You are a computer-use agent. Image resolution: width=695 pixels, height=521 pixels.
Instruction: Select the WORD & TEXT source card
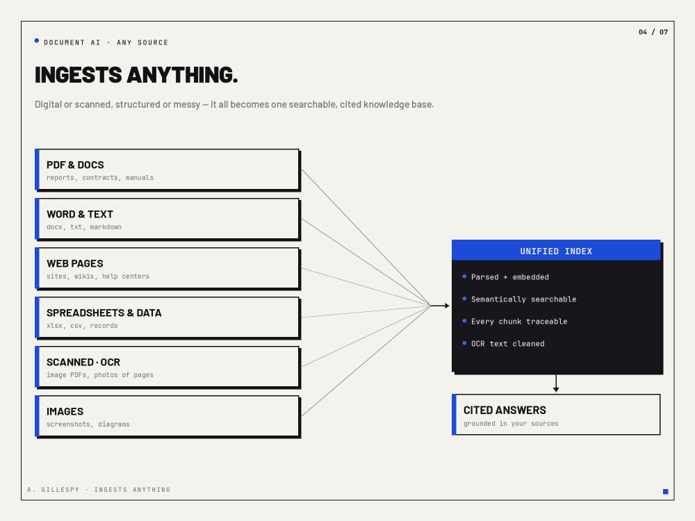point(167,219)
